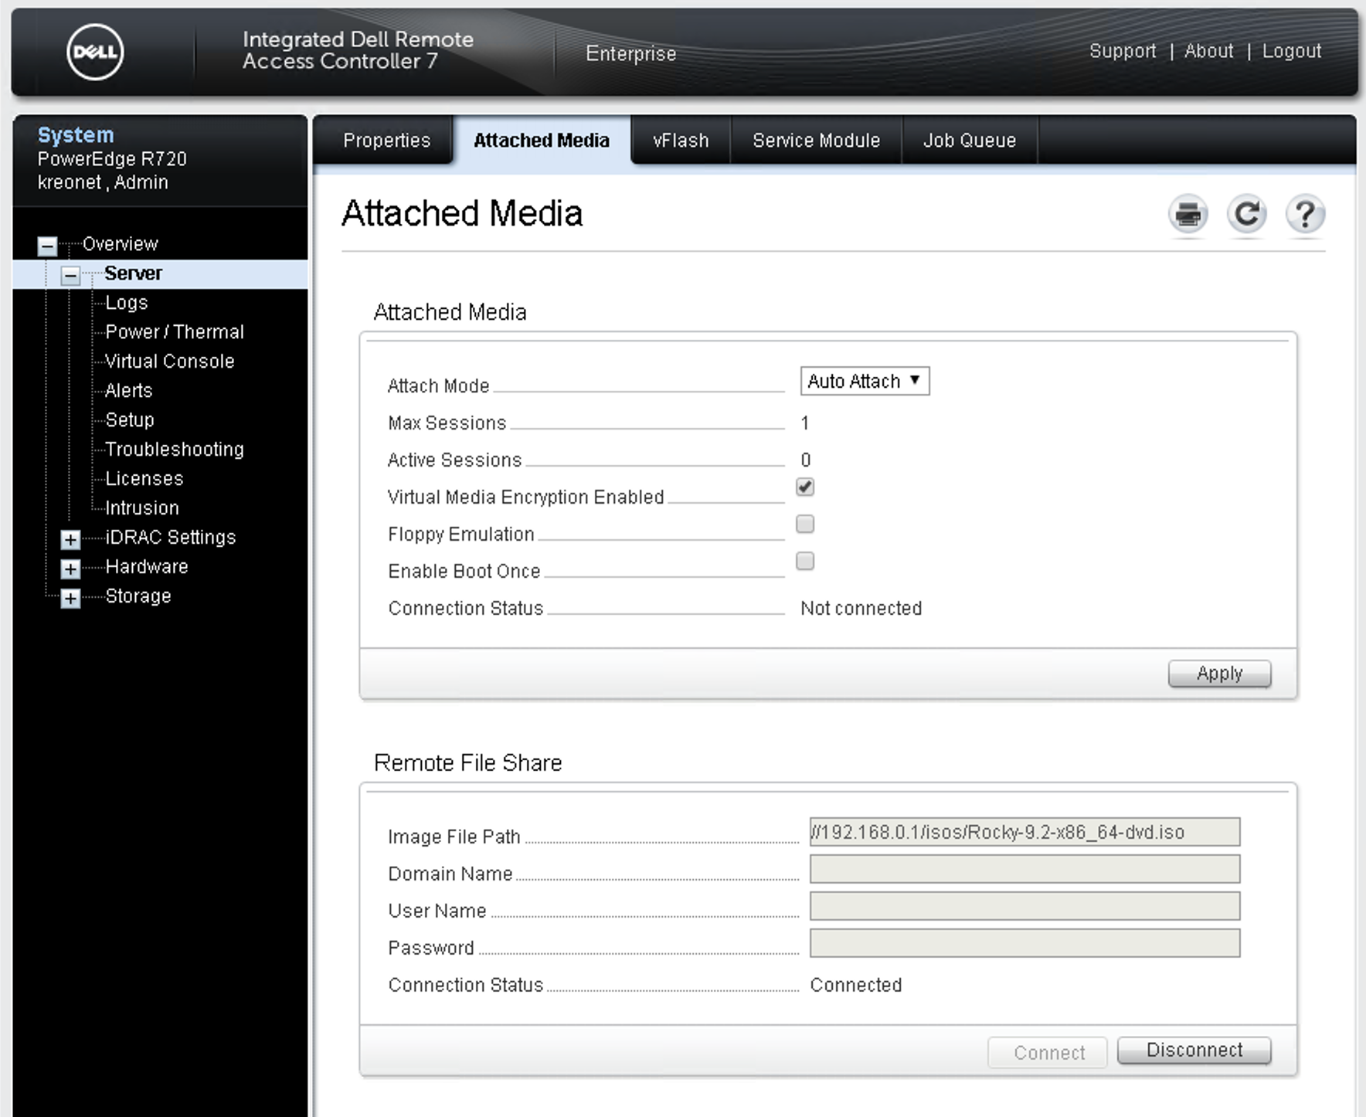
Task: Switch to the Properties tab
Action: [386, 141]
